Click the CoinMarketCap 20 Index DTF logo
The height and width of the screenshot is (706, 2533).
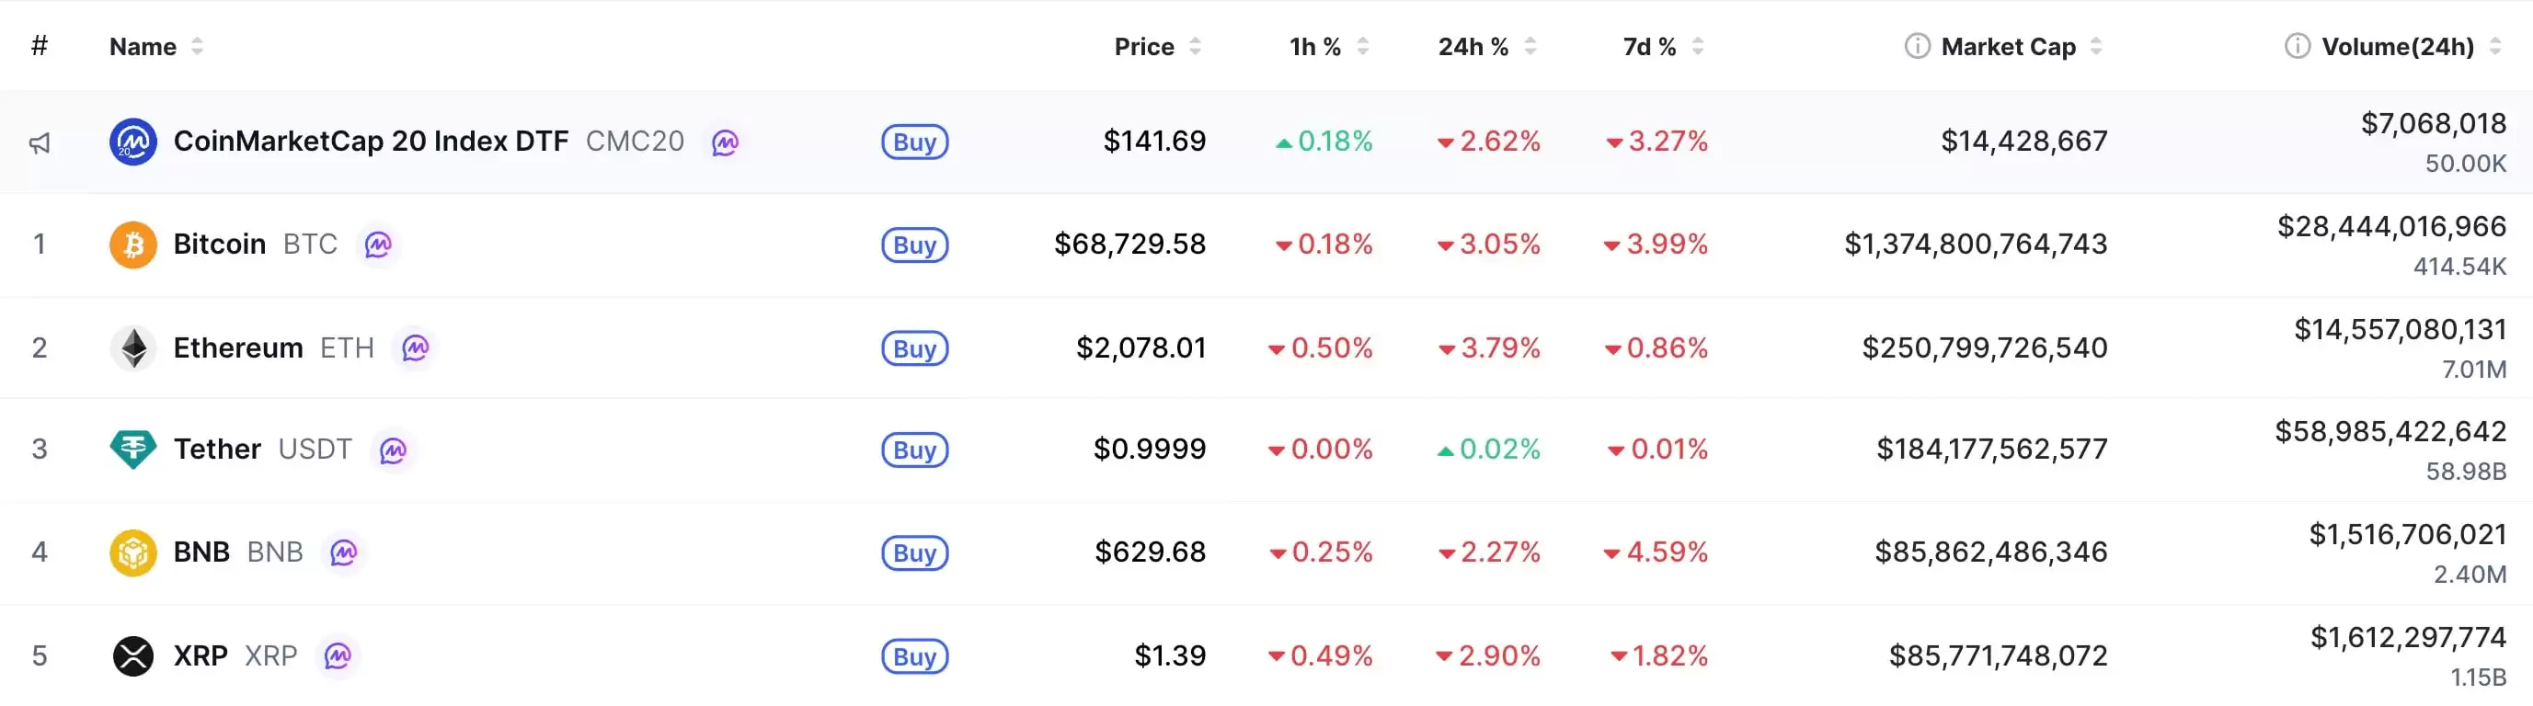point(132,141)
